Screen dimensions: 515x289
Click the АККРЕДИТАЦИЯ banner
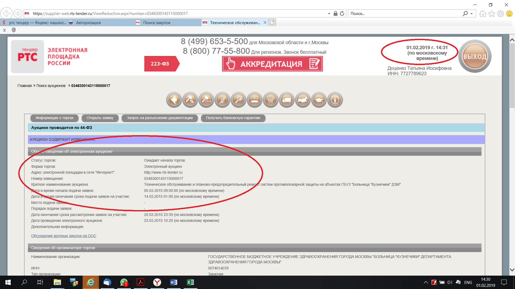(x=272, y=64)
